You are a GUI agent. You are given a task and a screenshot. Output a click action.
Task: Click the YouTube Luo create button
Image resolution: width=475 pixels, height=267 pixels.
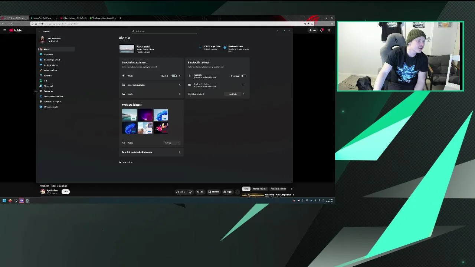312,30
